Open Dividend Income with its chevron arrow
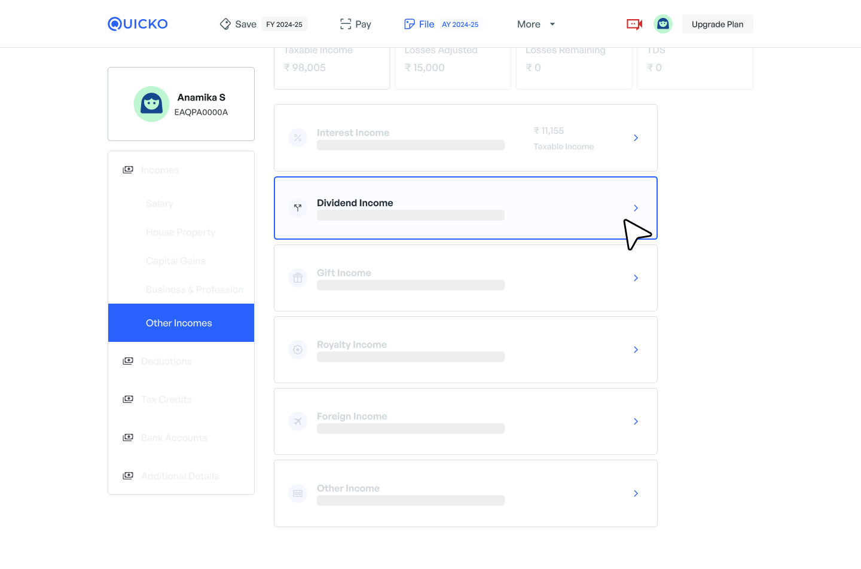 (x=636, y=208)
